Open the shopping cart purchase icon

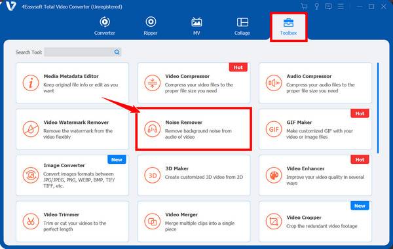[x=304, y=7]
